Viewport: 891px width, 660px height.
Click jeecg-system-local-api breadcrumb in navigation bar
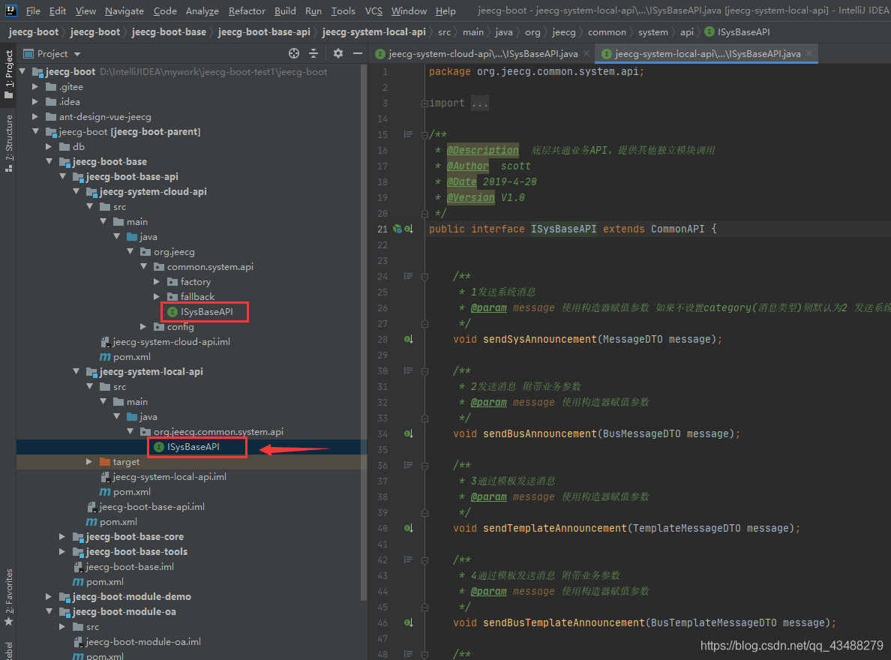pos(373,31)
